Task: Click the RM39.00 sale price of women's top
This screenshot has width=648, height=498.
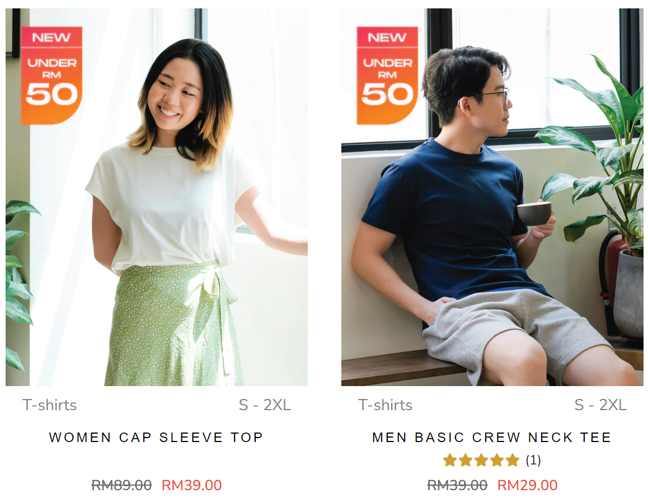Action: (x=192, y=485)
